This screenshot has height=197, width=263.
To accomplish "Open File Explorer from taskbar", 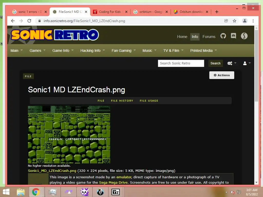I will click(21, 192).
